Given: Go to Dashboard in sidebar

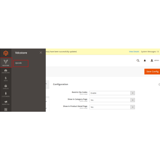Looking at the screenshot, I should point(6,71).
